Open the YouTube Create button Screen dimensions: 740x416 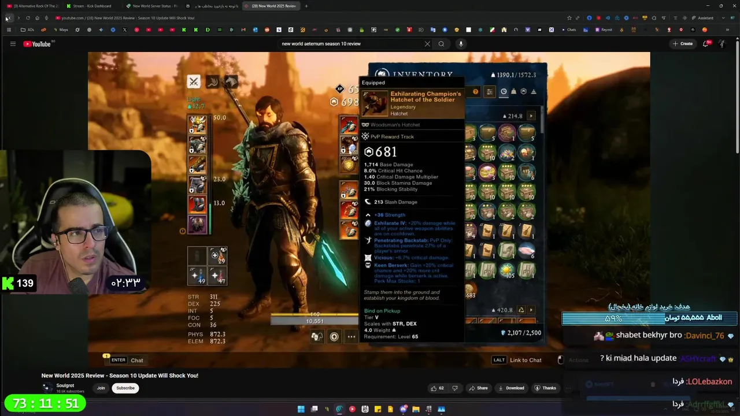coord(683,44)
